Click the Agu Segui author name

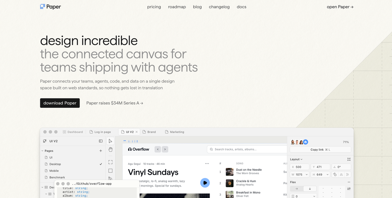(135, 164)
